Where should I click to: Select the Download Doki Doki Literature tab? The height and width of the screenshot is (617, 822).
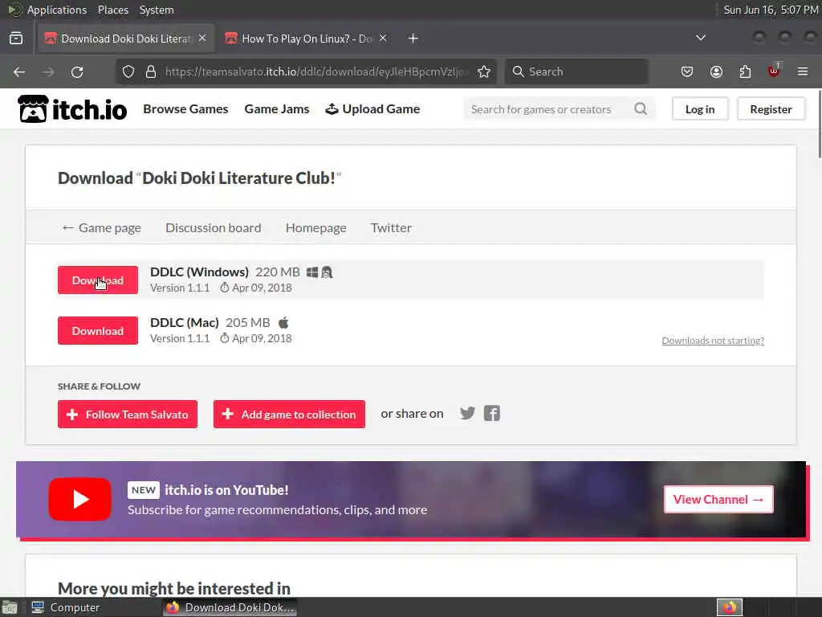click(126, 39)
